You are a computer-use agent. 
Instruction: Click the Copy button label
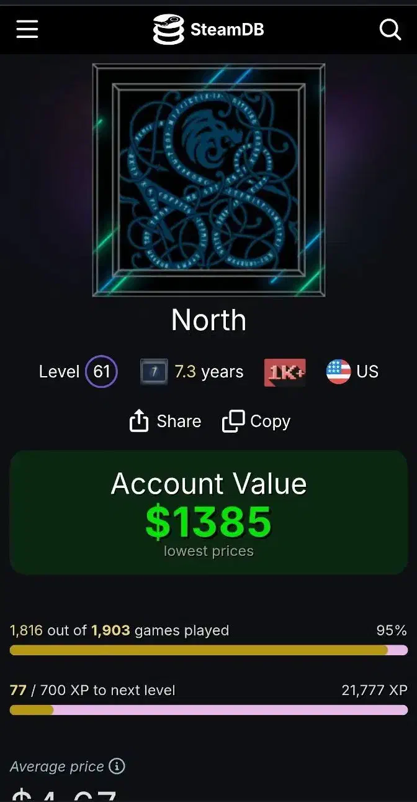[270, 422]
